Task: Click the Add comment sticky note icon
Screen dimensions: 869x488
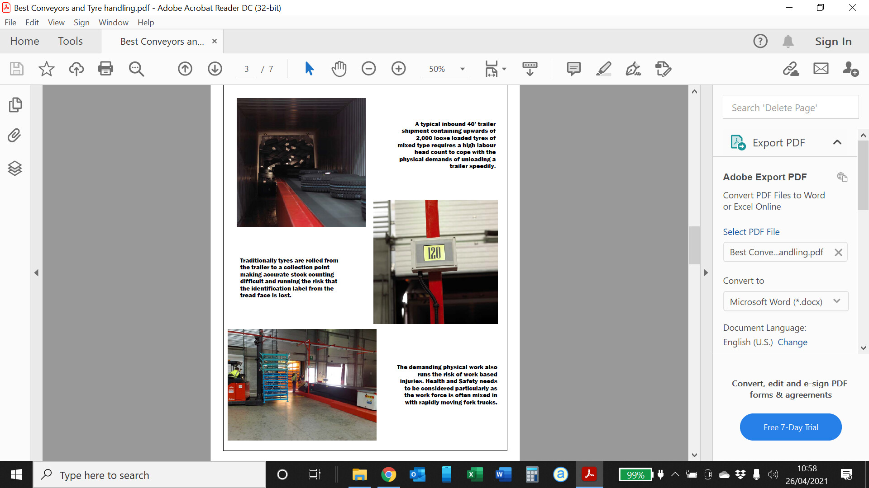Action: [x=573, y=69]
